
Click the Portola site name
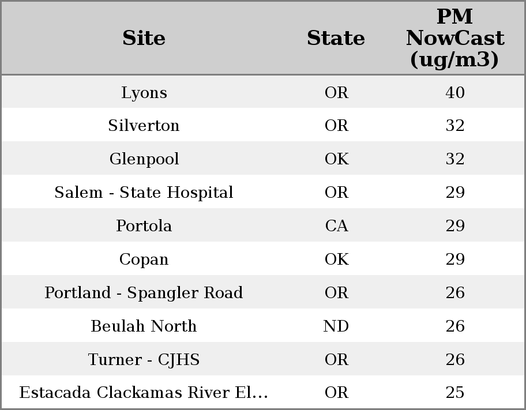coord(144,226)
